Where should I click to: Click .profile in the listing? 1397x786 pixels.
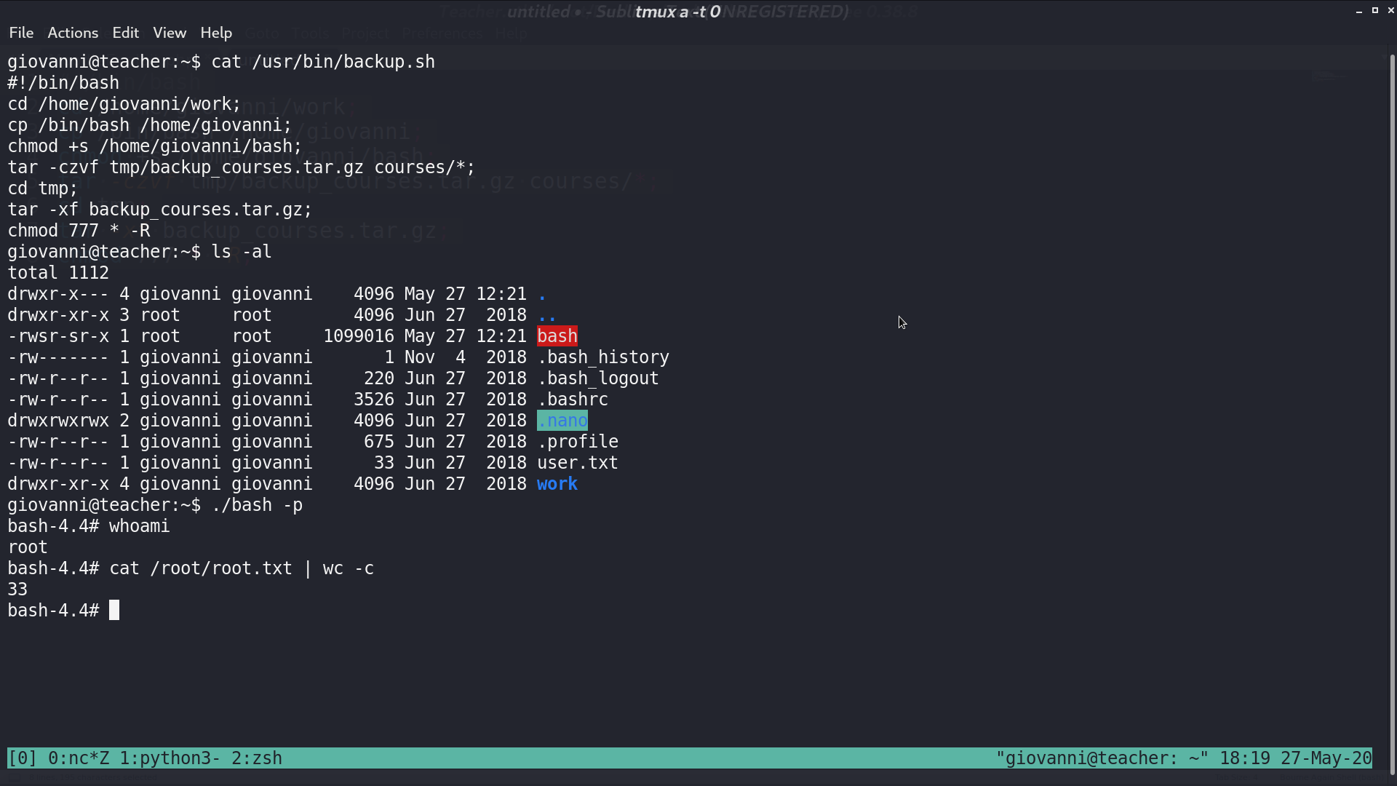tap(578, 442)
